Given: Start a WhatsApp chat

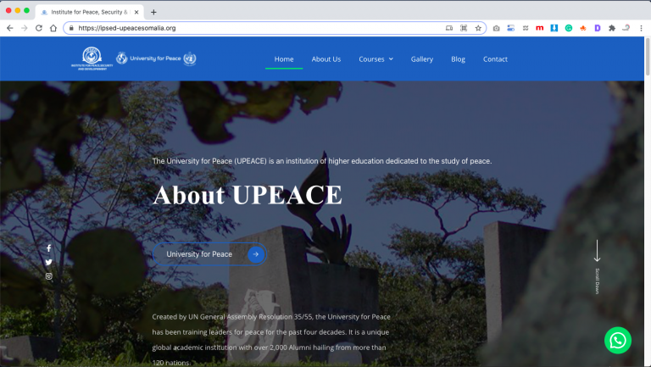Looking at the screenshot, I should click(x=618, y=340).
